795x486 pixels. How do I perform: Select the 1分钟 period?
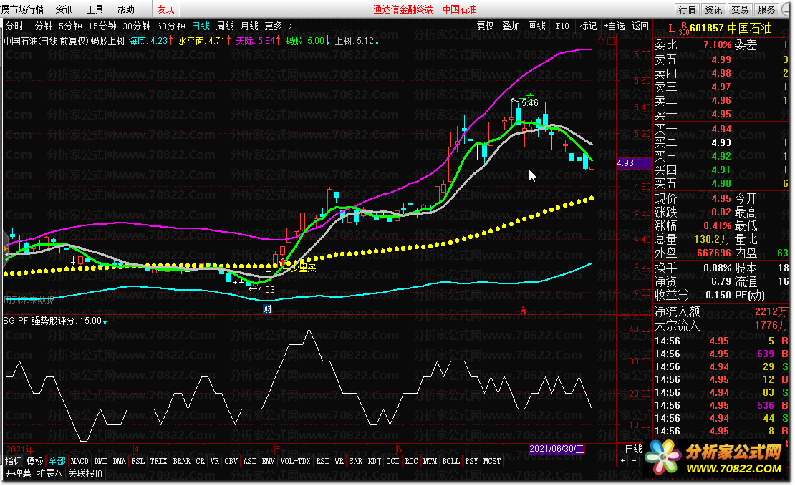(41, 26)
